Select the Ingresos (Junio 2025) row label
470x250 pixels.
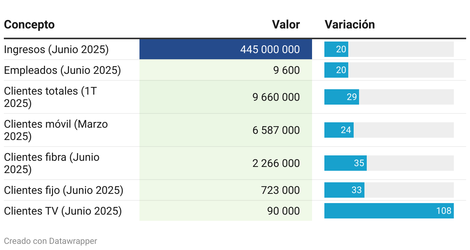[56, 50]
